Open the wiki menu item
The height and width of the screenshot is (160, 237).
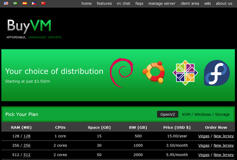tap(207, 3)
